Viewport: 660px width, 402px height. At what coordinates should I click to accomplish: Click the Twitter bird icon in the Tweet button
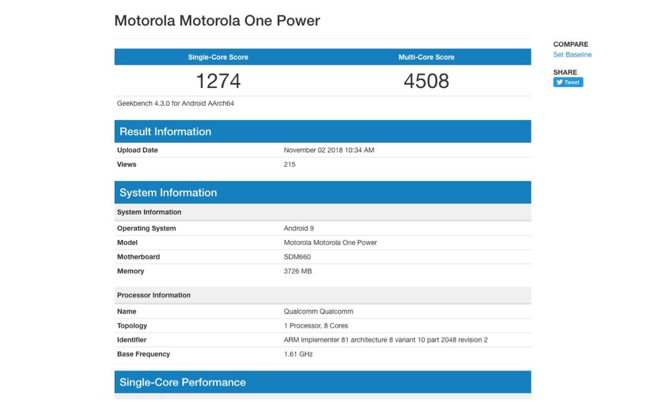[559, 82]
